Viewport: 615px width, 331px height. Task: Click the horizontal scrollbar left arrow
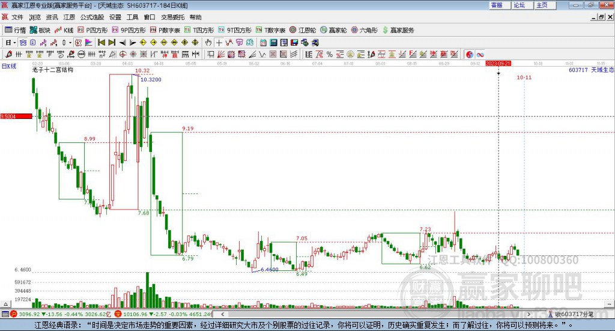pyautogui.click(x=223, y=314)
